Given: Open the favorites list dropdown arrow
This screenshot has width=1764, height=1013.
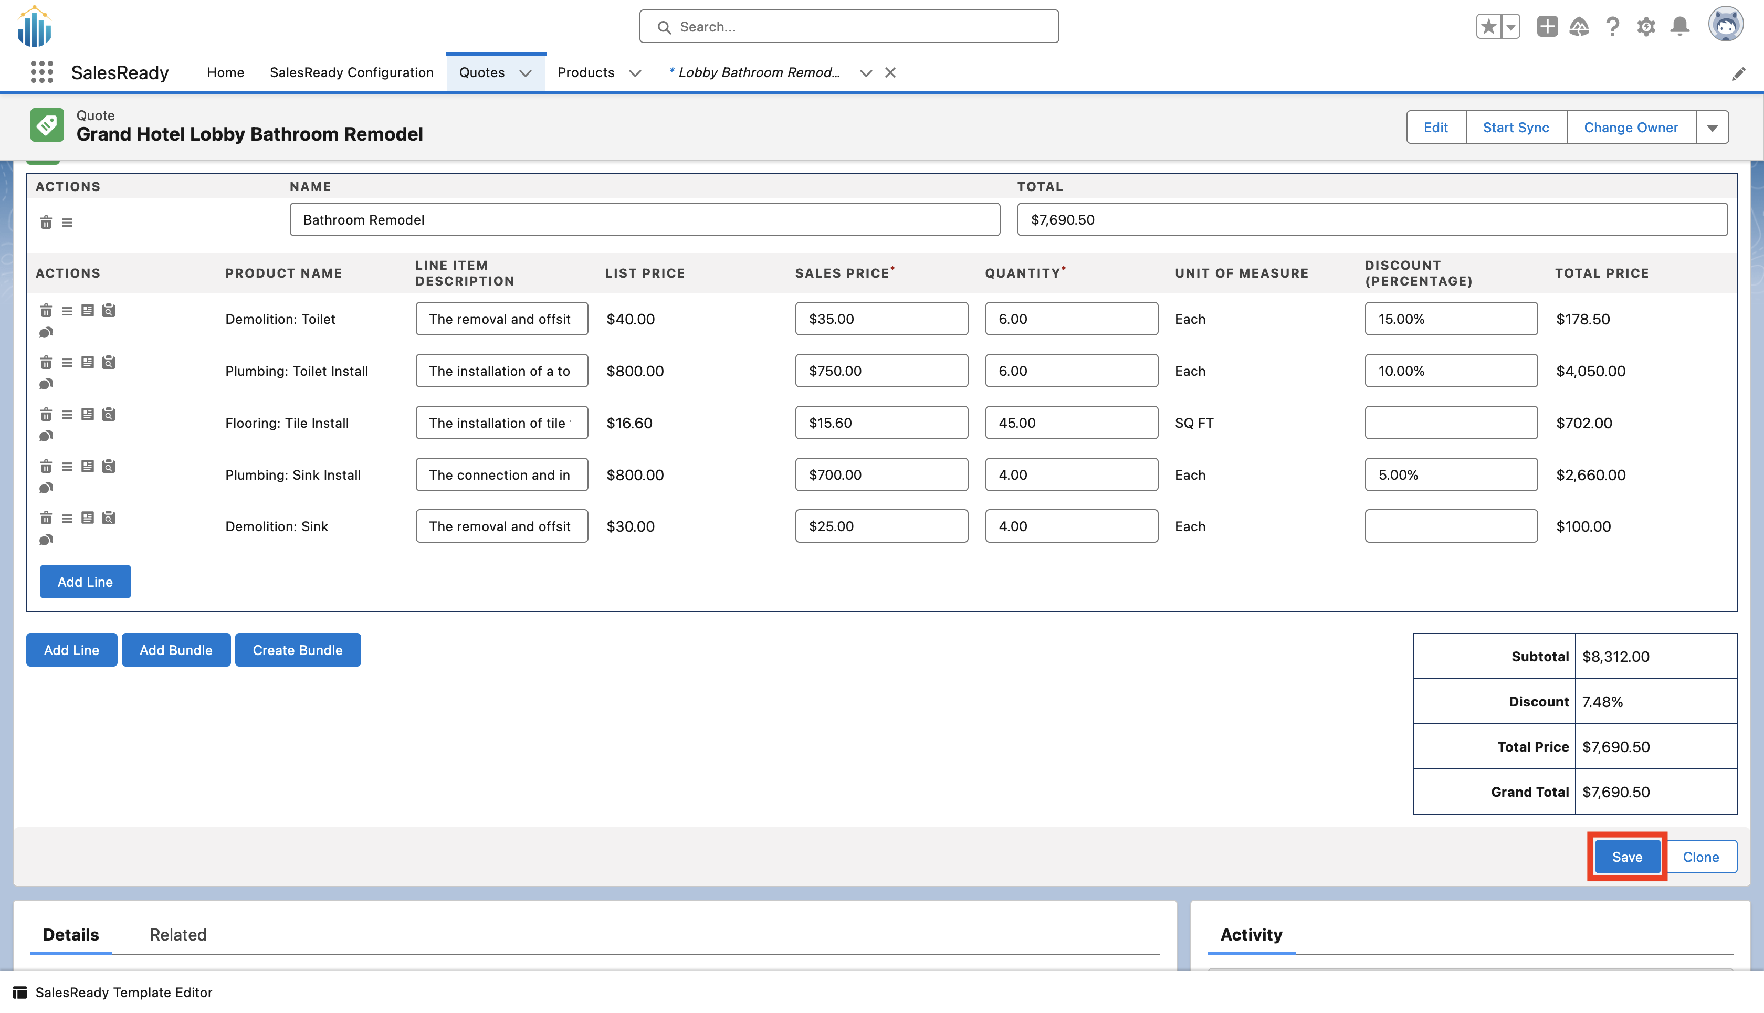Looking at the screenshot, I should 1510,26.
